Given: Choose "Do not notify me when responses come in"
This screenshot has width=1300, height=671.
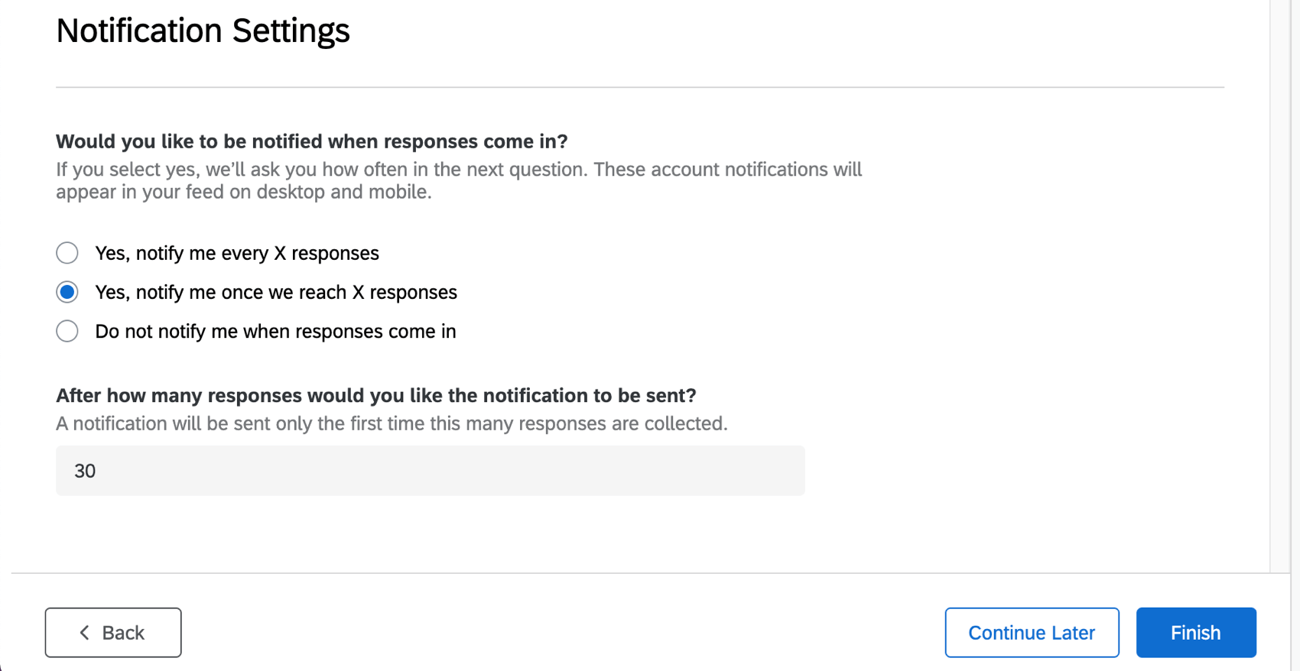Looking at the screenshot, I should point(67,331).
